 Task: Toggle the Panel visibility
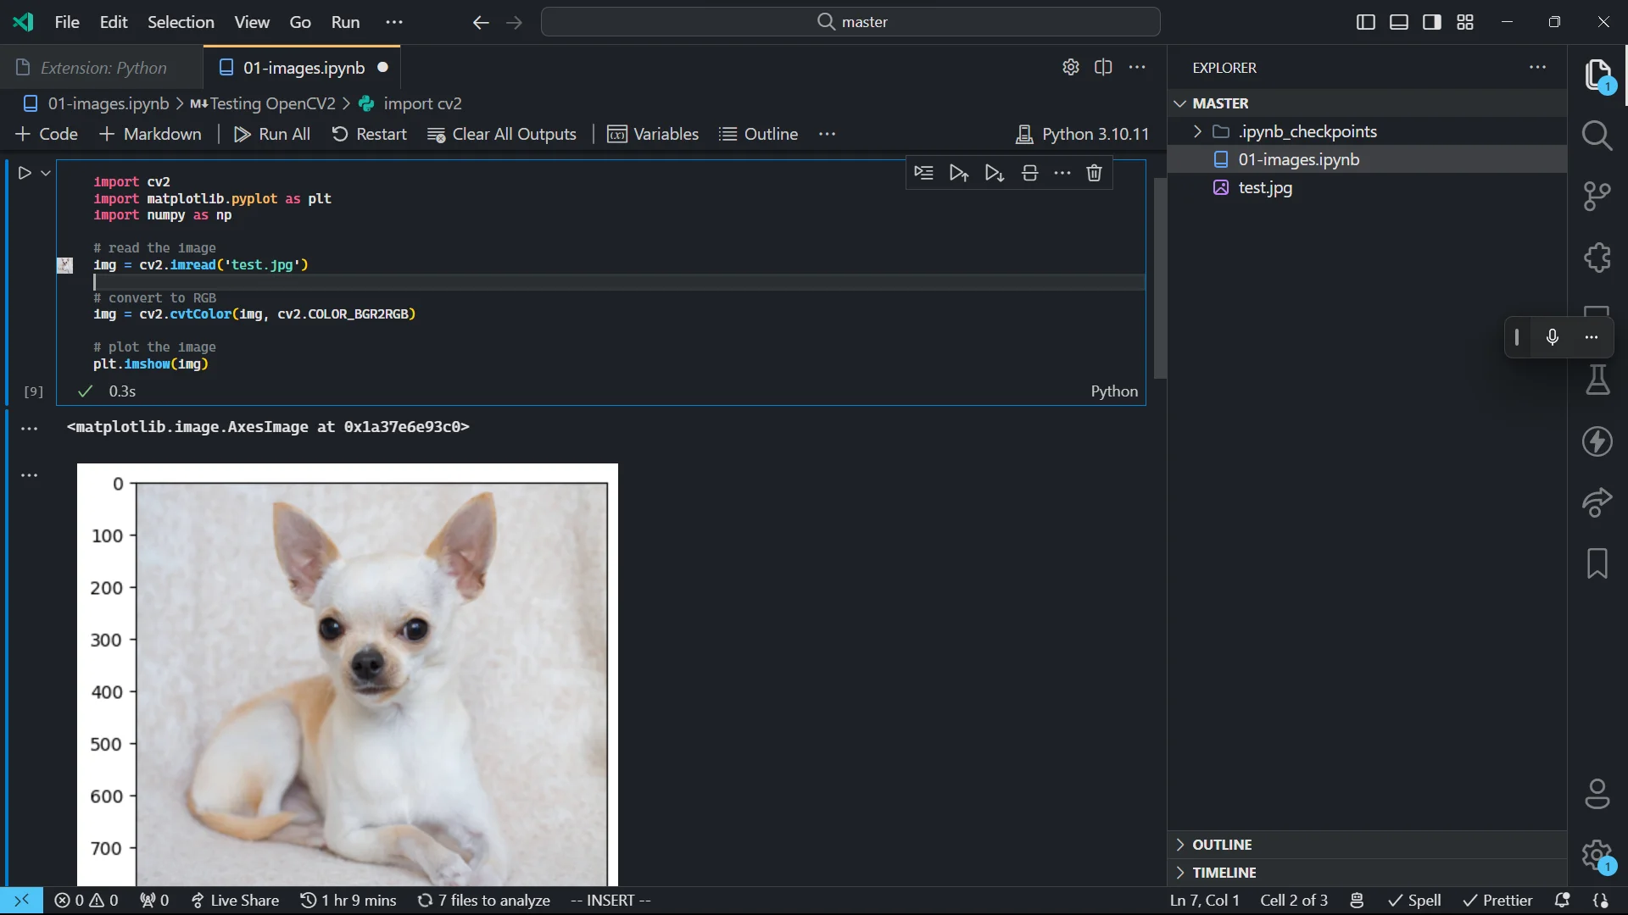[x=1398, y=22]
